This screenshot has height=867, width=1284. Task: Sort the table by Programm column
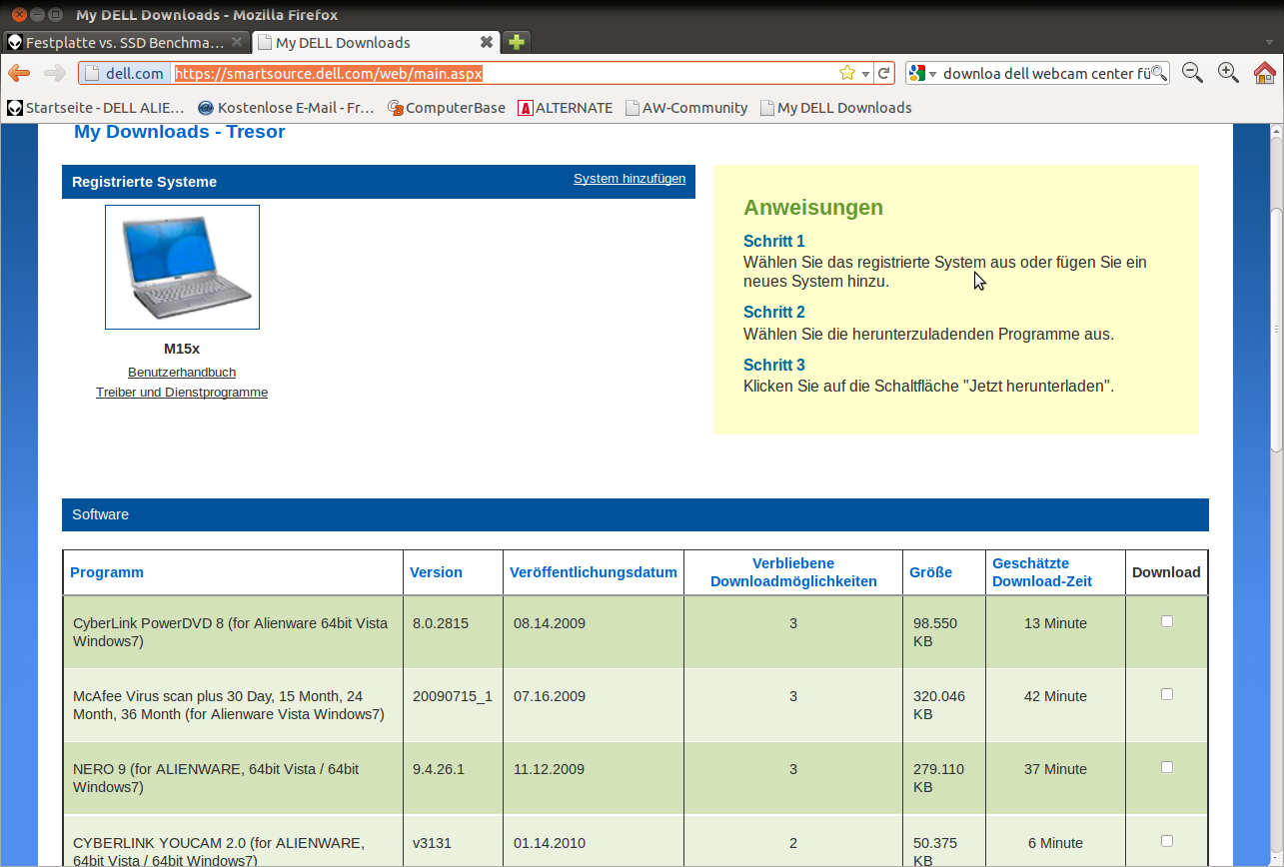pos(107,572)
